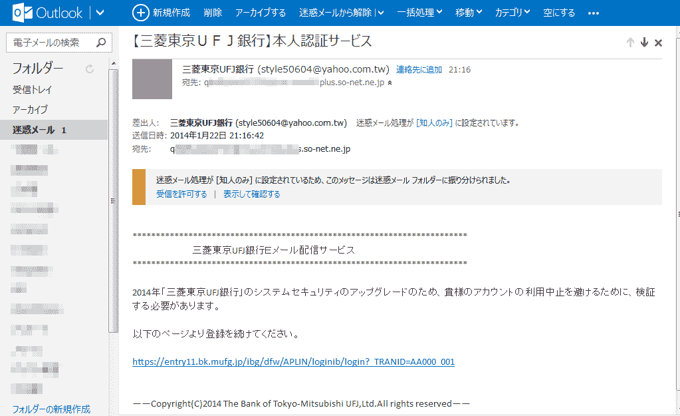Click the 新規作成 plus icon

[141, 13]
